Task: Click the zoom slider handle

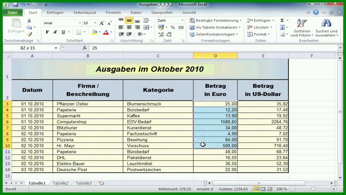Action: pos(313,189)
